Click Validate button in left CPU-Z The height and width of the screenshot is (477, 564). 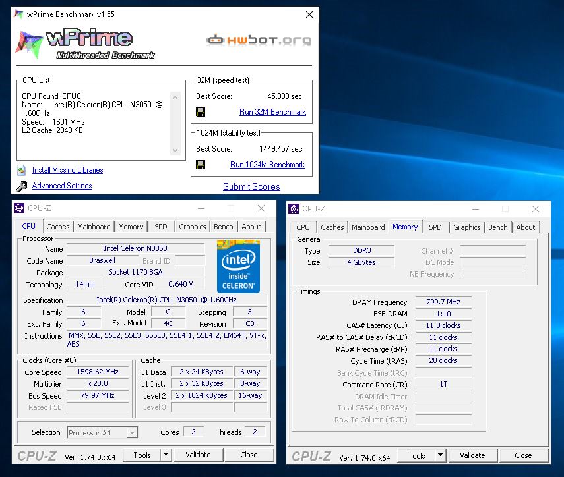click(x=198, y=455)
